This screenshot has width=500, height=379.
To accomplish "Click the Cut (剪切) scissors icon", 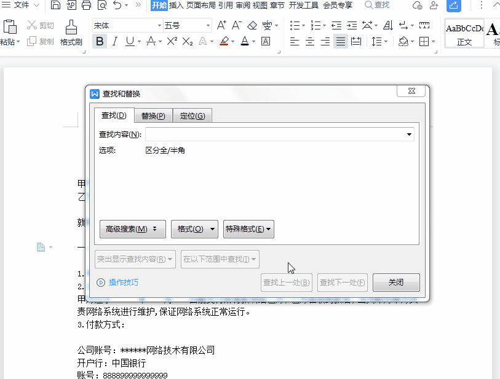I will click(x=31, y=25).
